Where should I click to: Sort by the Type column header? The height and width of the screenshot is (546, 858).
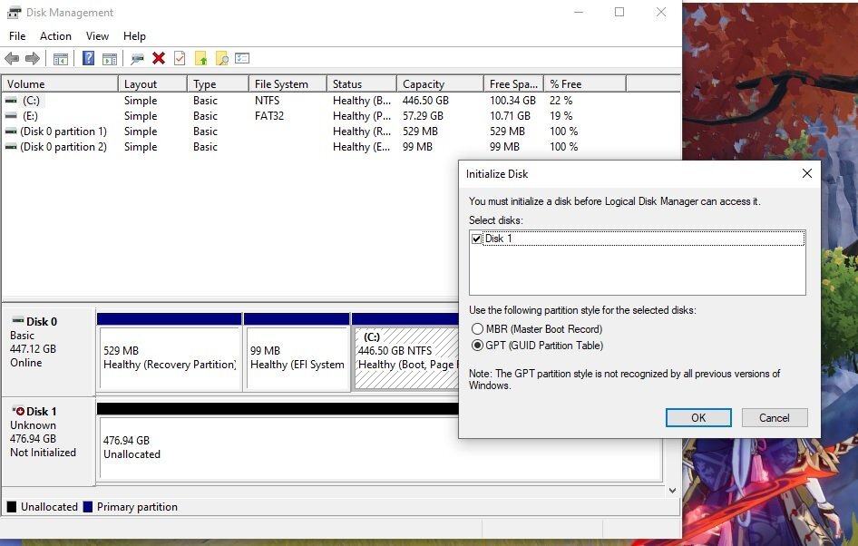point(218,83)
